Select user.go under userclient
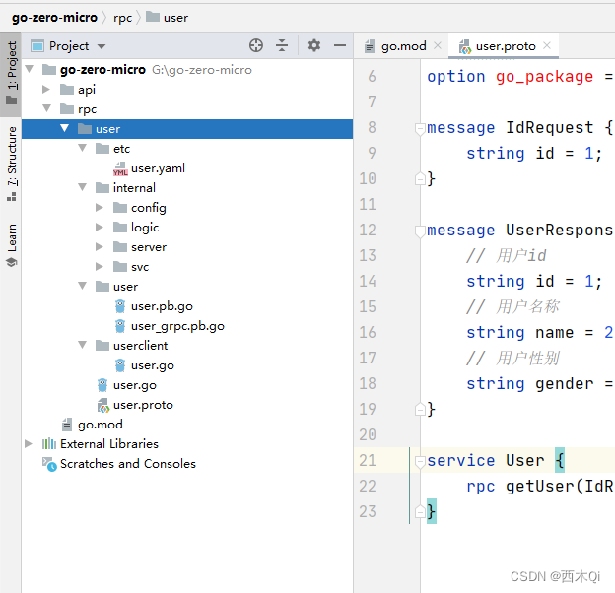Viewport: 615px width, 593px height. pos(152,365)
